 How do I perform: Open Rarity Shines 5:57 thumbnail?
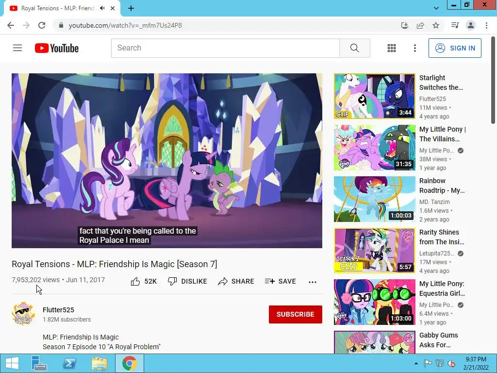(x=374, y=251)
